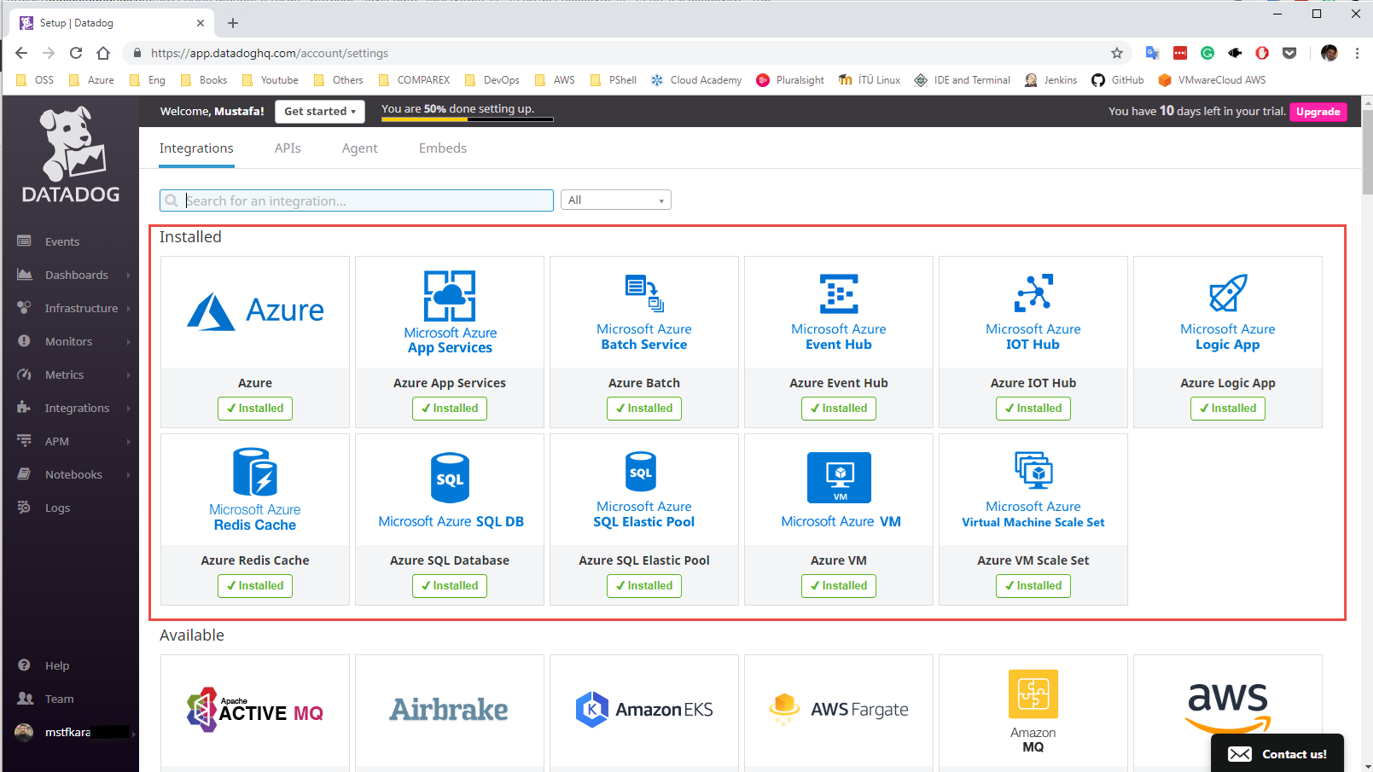Click Installed under Azure SQL Database
This screenshot has height=772, width=1373.
[450, 586]
